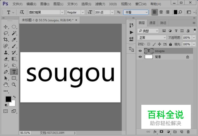Click the left align text button

pos(155,12)
